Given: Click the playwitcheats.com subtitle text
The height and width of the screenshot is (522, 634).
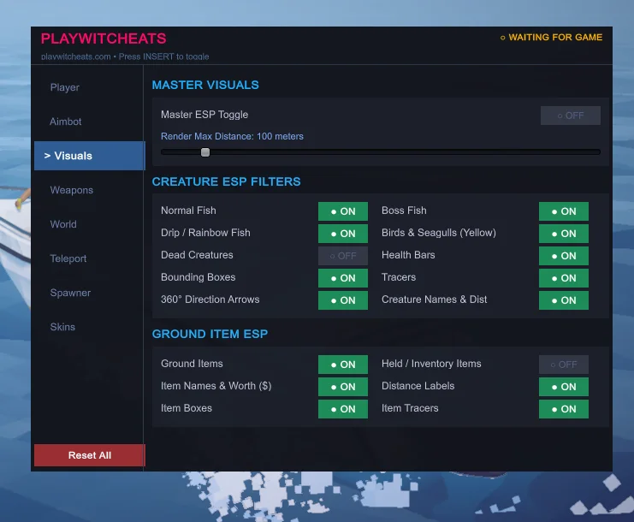Looking at the screenshot, I should pyautogui.click(x=125, y=56).
